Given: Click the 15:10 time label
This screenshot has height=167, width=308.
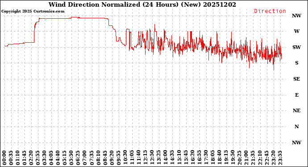Looking at the screenshot, I should coord(179,158).
